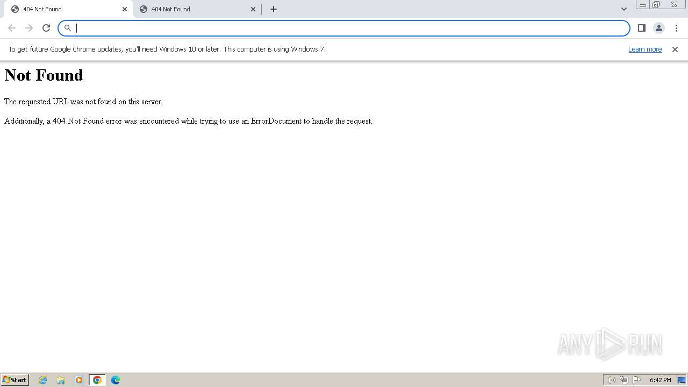The image size is (688, 387).
Task: Open the profile avatar menu
Action: 659,28
